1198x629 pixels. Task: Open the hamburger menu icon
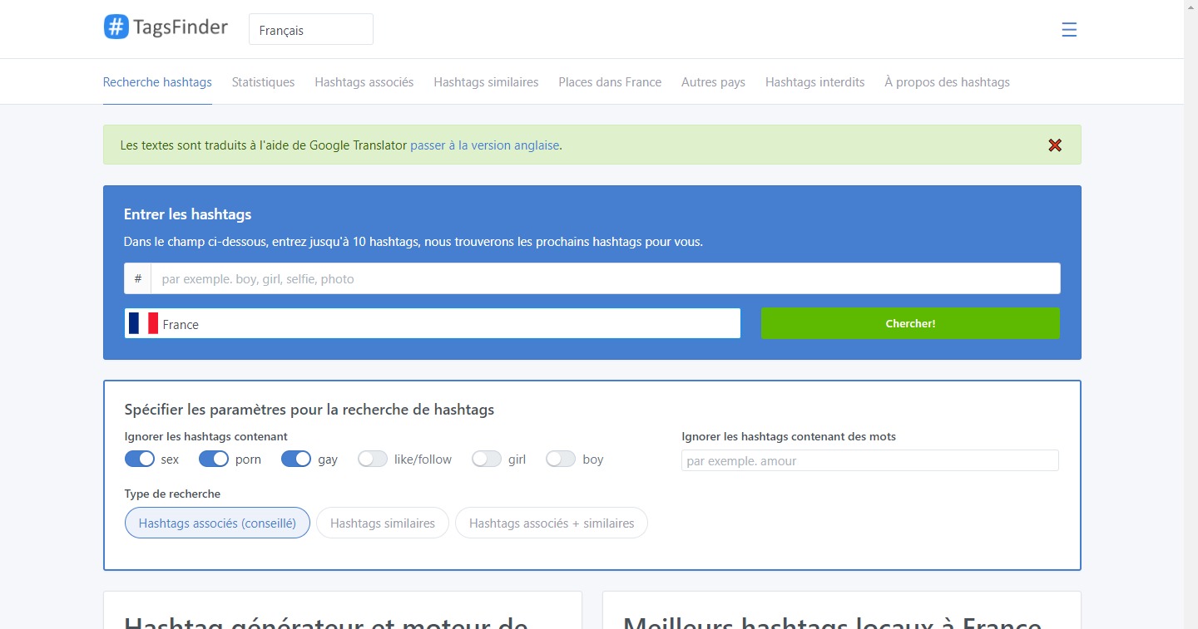[1069, 30]
